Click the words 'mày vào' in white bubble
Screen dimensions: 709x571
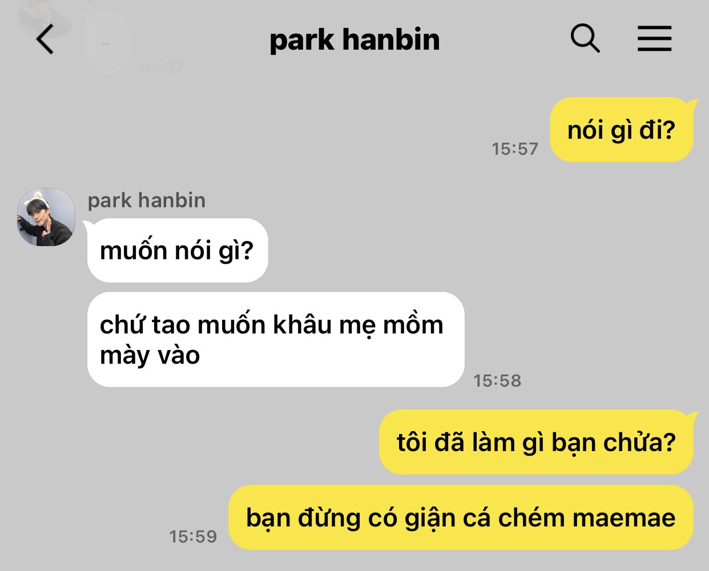tap(150, 355)
